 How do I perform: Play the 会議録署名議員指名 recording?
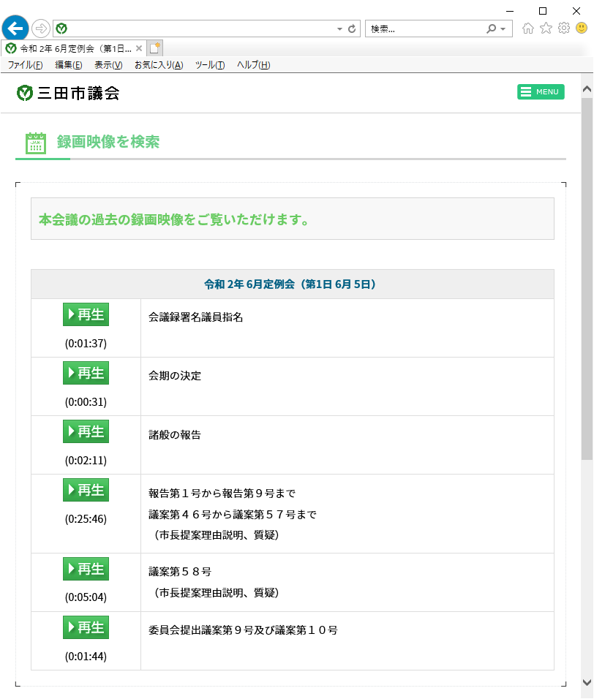tap(86, 314)
